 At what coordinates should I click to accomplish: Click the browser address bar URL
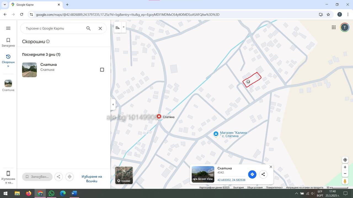[x=128, y=15]
